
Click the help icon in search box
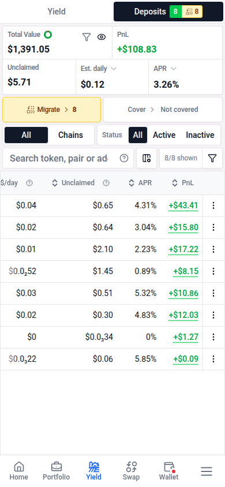coord(124,158)
